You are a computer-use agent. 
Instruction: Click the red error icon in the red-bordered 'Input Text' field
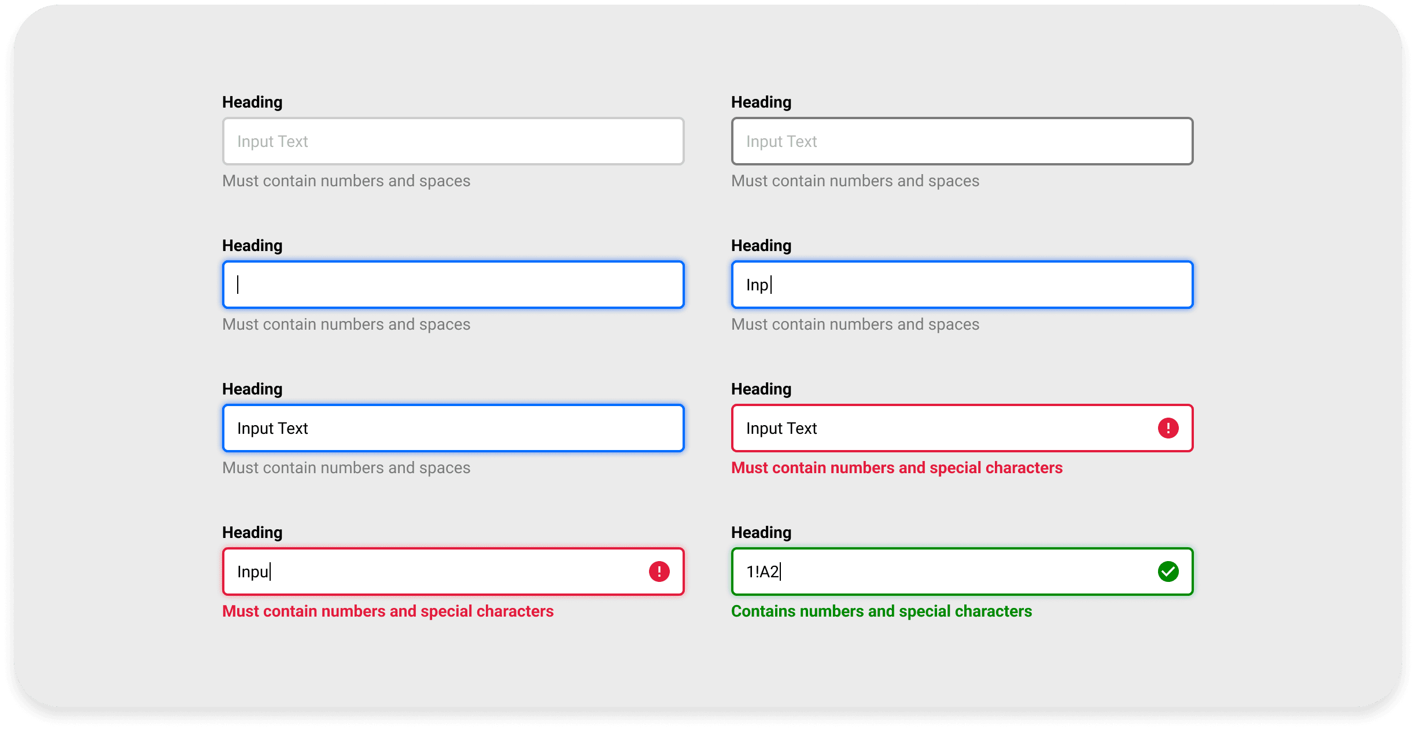(1168, 428)
